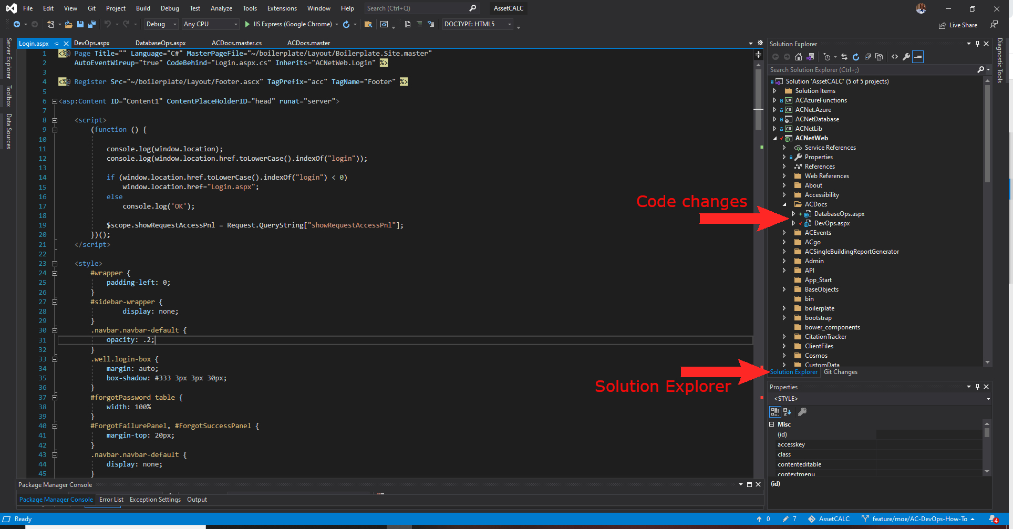Click the Property Pages key icon
Screen dimensions: 1013x529
point(802,412)
